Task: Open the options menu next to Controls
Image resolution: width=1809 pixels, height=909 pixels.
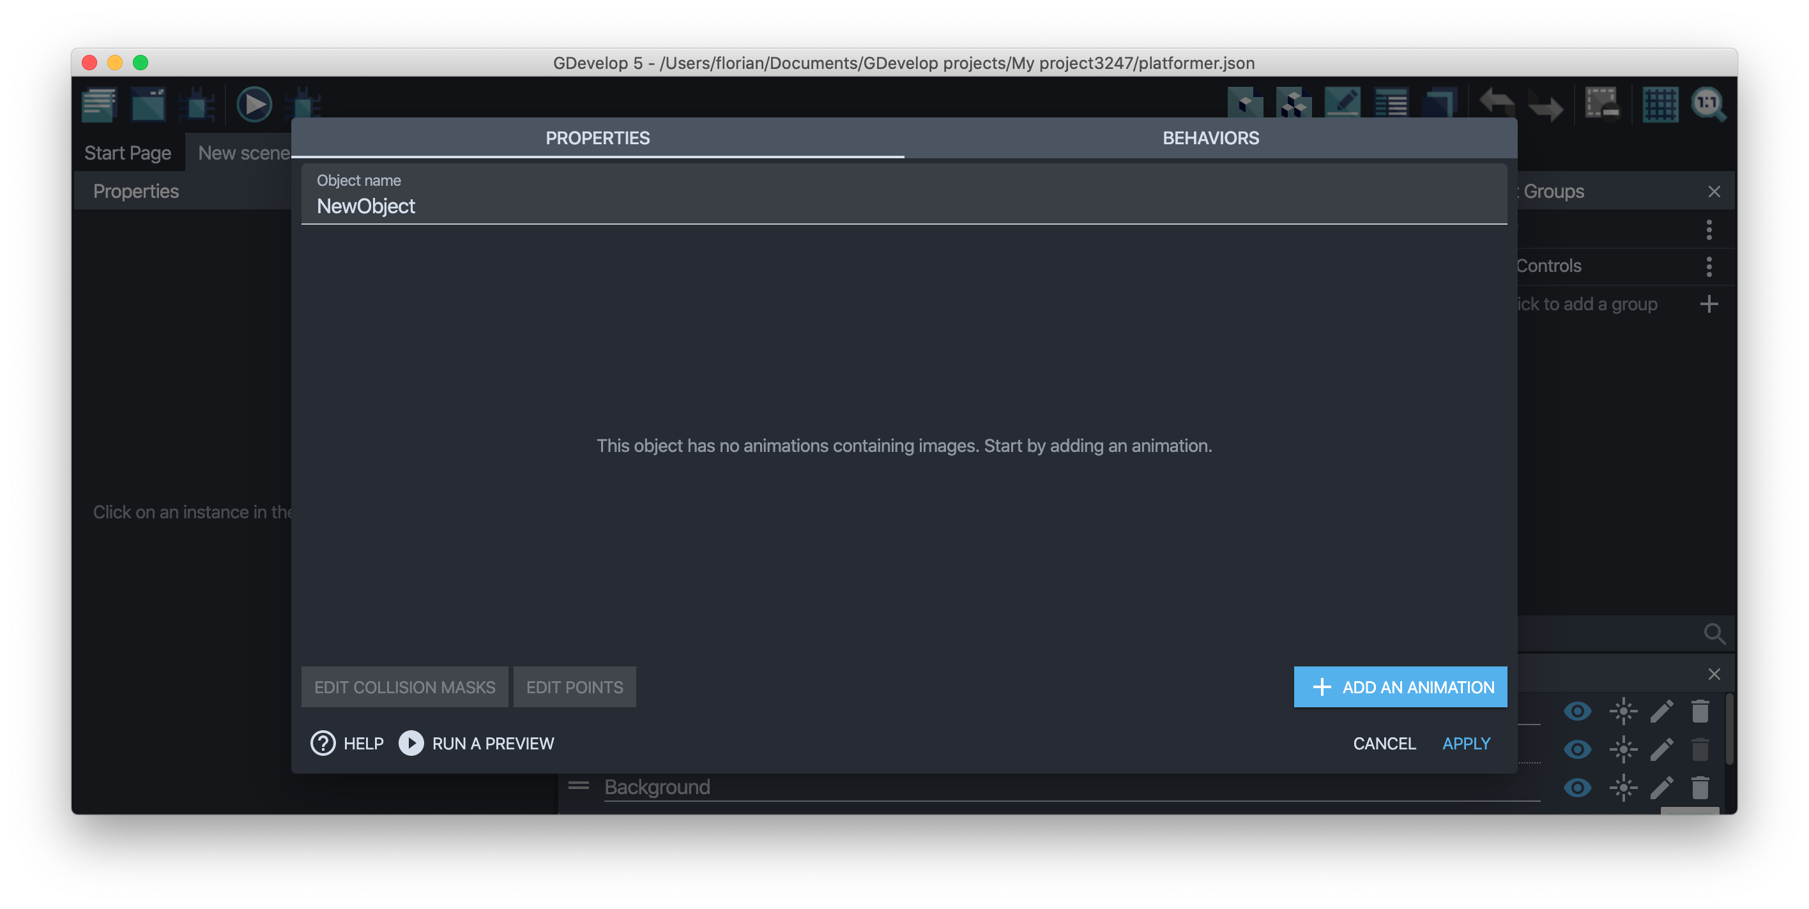Action: click(1709, 266)
